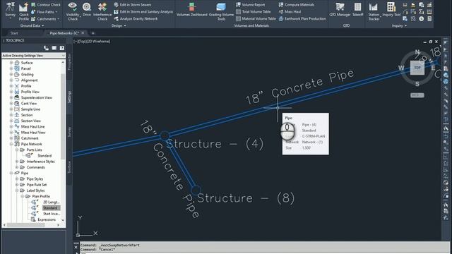Expand the Pipe Styles folder

coord(17,179)
